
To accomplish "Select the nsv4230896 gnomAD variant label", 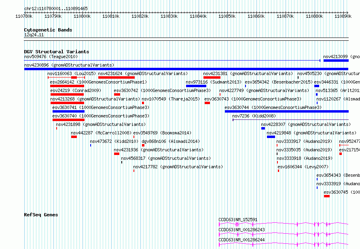I will point(69,65).
